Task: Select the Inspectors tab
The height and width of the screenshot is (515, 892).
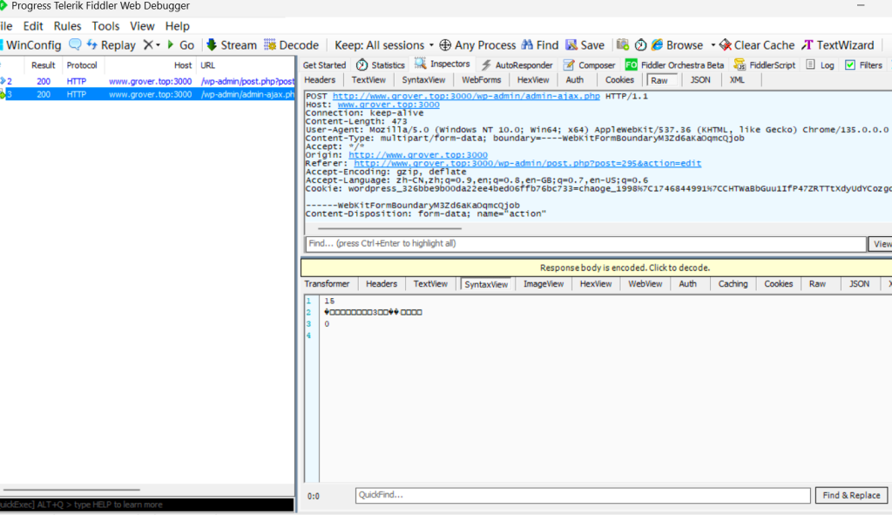Action: (x=443, y=64)
